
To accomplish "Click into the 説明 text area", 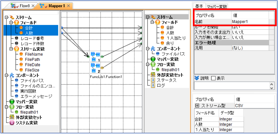I will [232, 86].
